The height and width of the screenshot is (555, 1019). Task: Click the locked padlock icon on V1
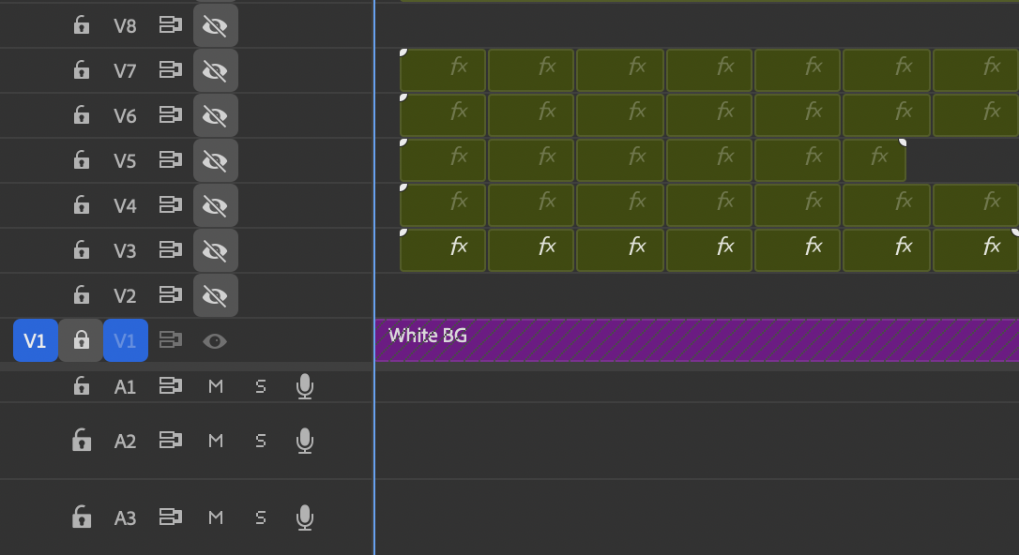[81, 340]
